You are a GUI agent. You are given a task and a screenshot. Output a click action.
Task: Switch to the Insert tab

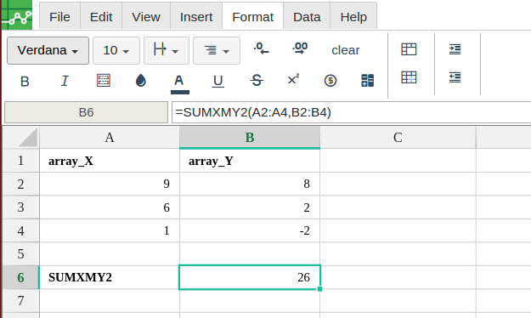tap(196, 17)
